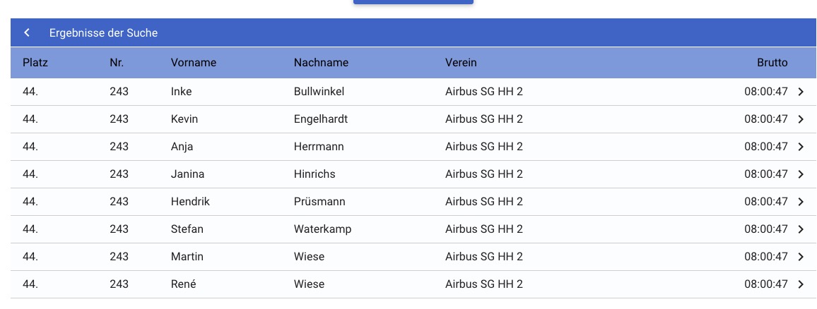The image size is (817, 309).
Task: Click the back arrow in search results header
Action: tap(27, 33)
